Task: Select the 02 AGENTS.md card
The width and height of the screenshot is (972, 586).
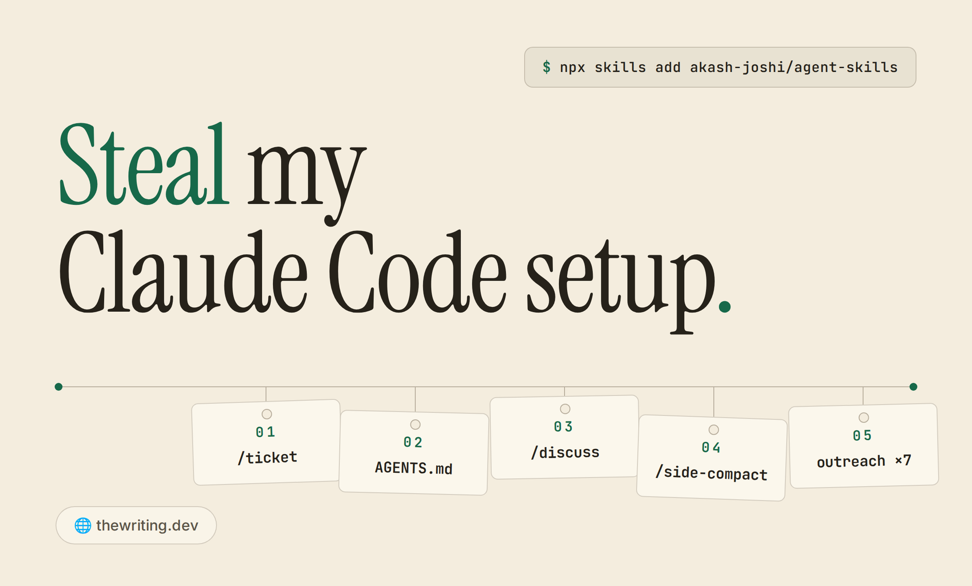Action: point(414,453)
